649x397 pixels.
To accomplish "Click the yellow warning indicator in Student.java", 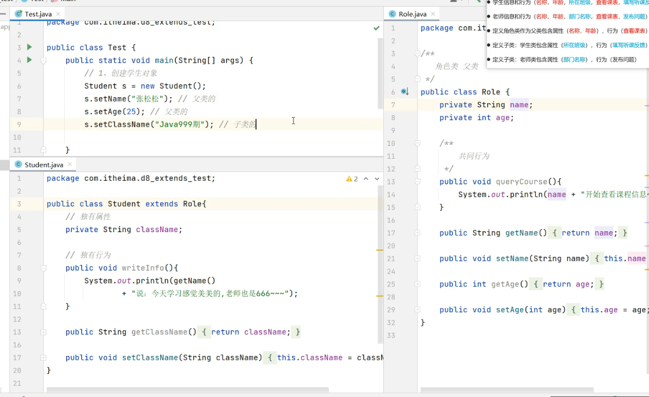I will pyautogui.click(x=352, y=179).
